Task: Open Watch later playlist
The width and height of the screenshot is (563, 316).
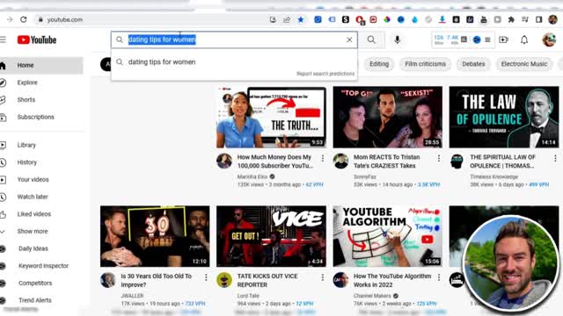Action: coord(33,197)
